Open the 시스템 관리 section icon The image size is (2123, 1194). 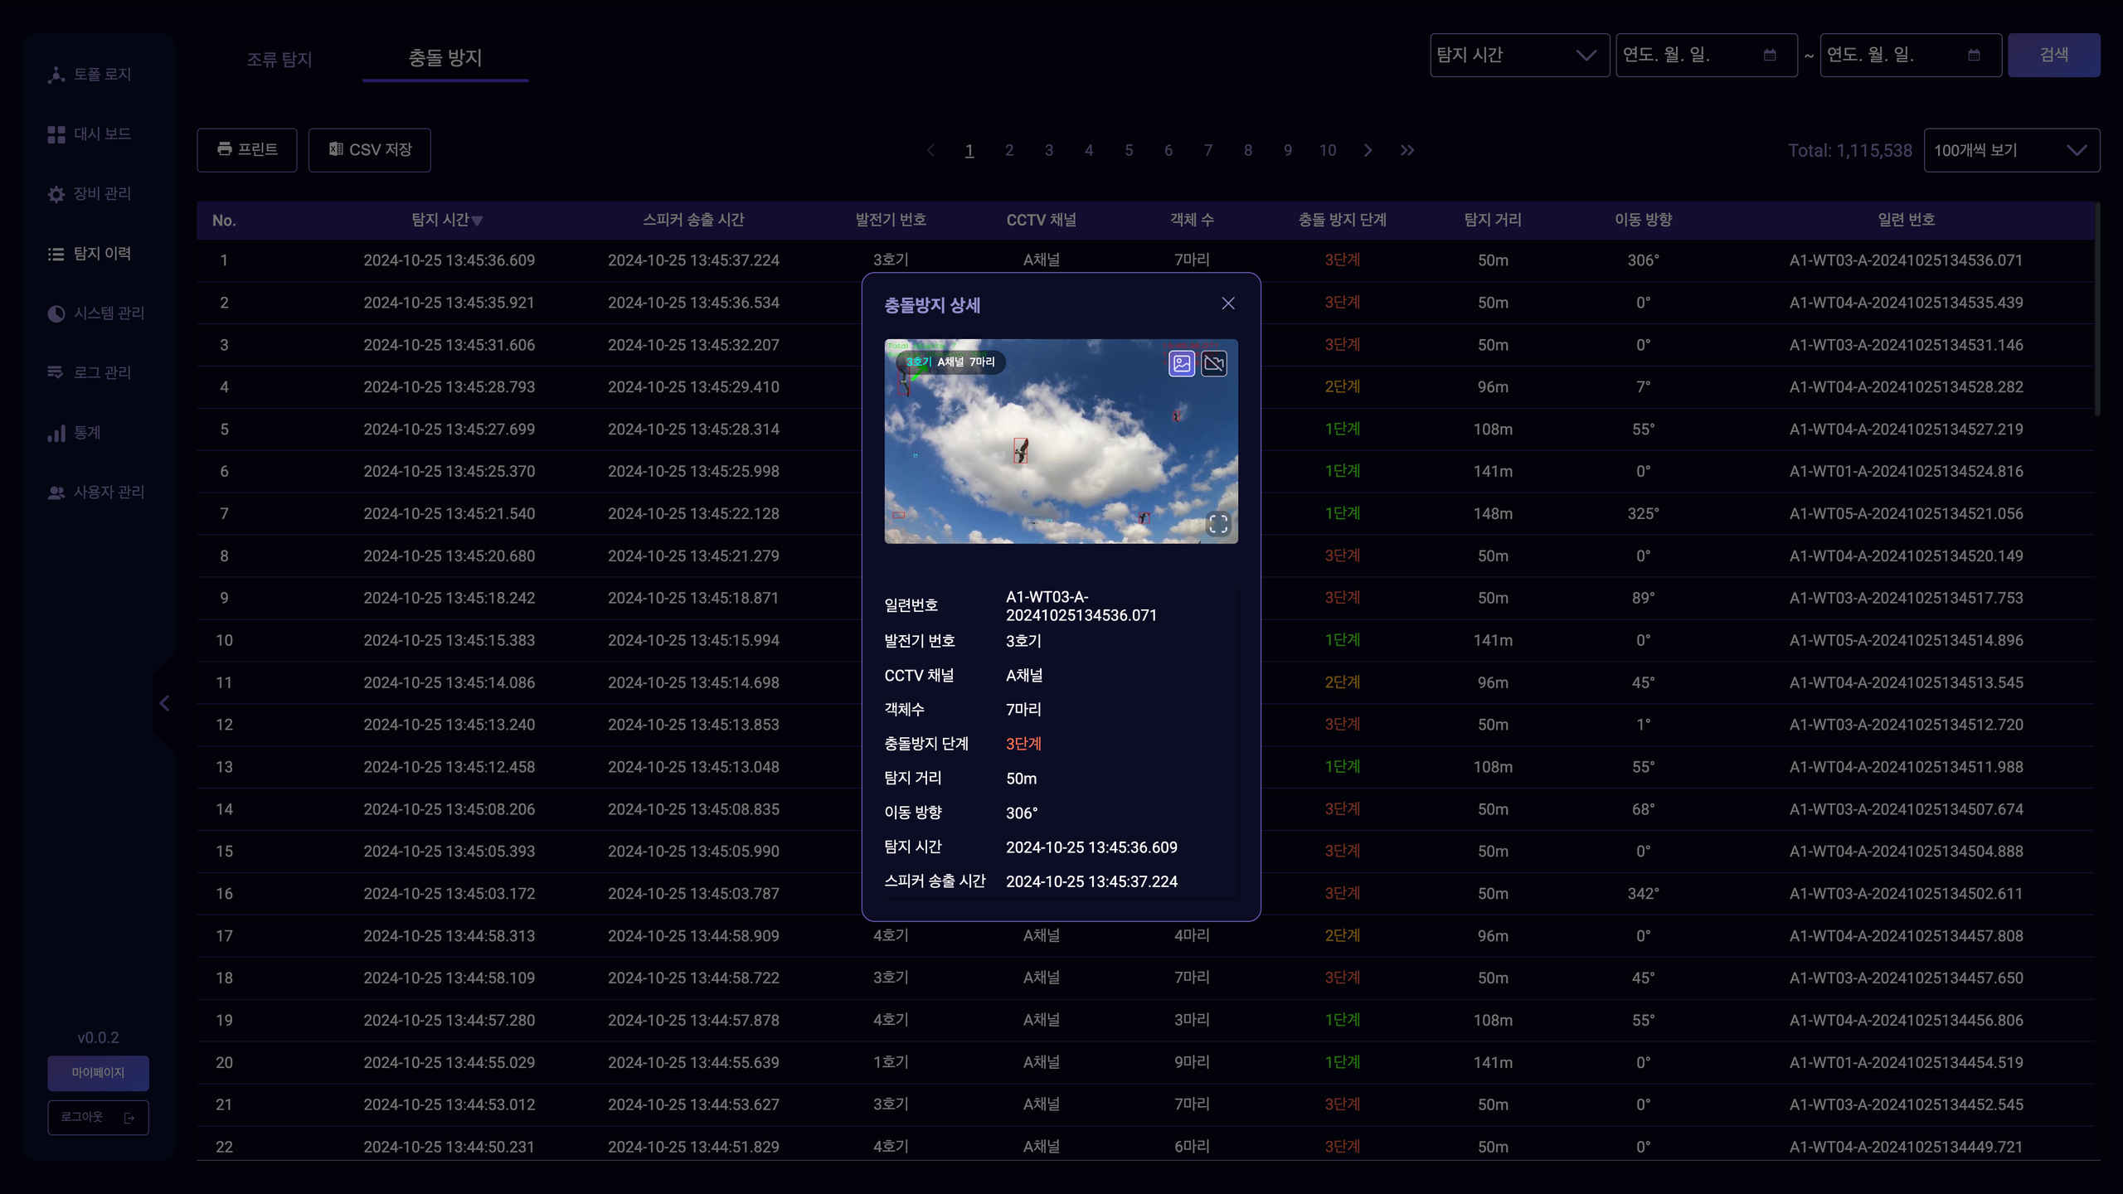[x=56, y=313]
